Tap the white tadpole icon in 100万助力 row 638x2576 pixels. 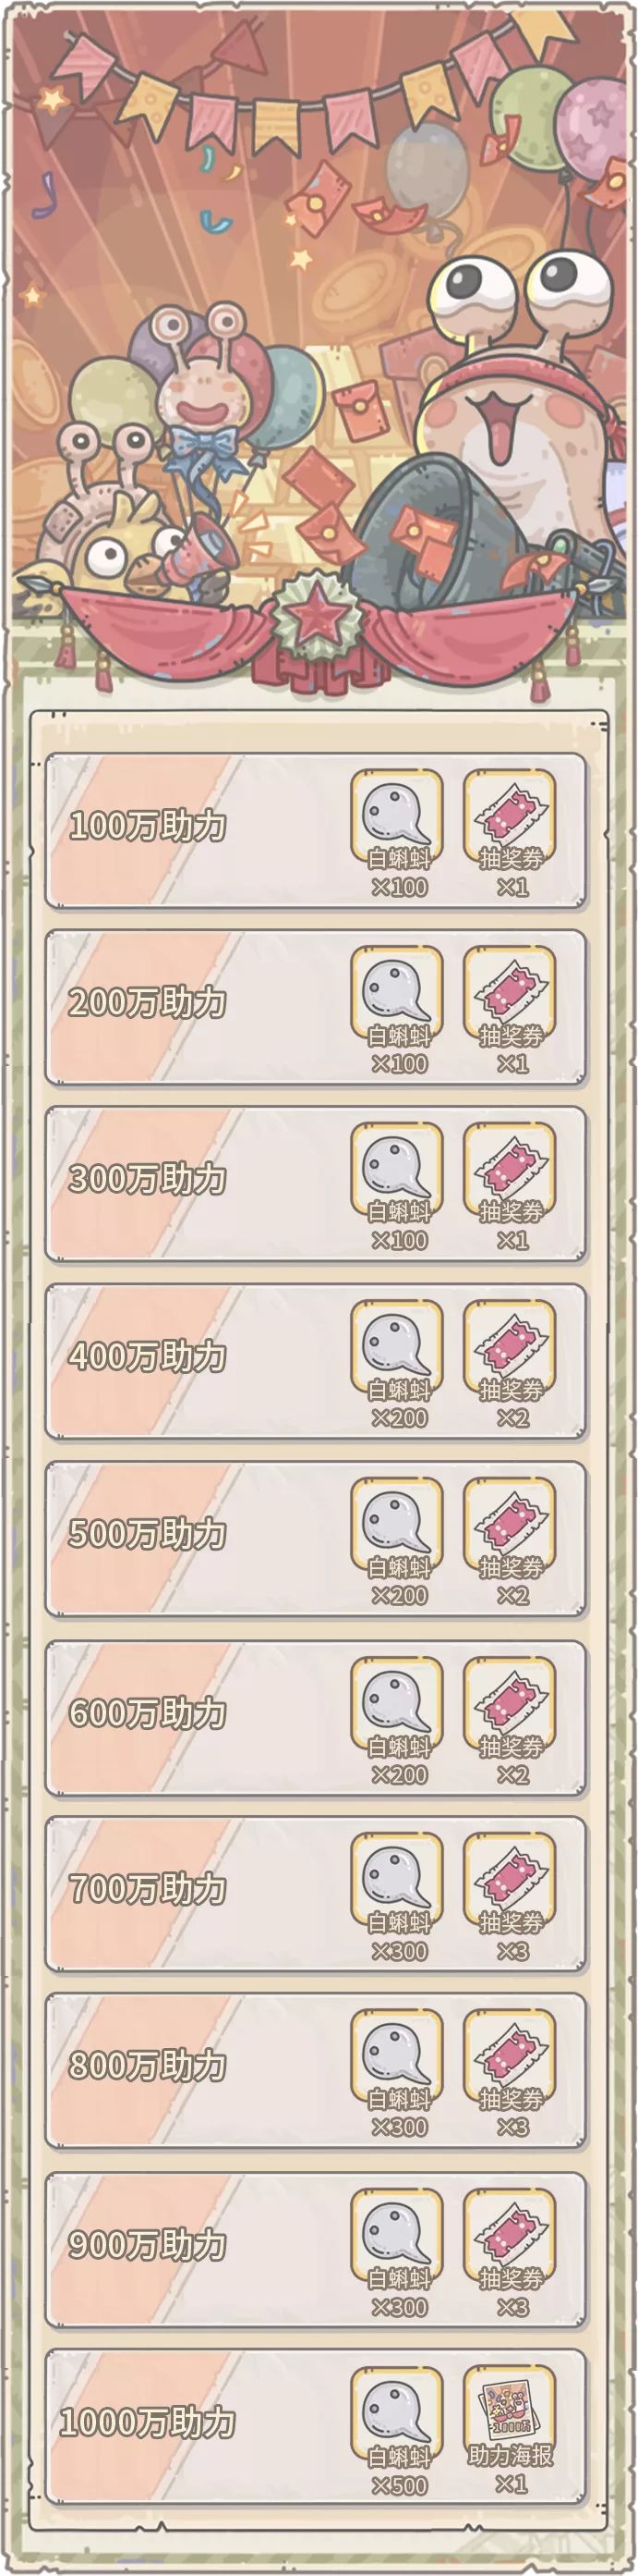coord(396,819)
